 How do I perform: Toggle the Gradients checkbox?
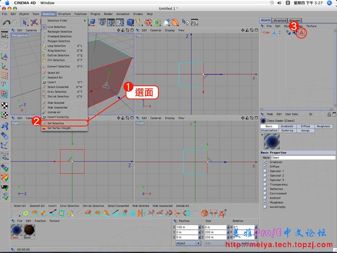[x=265, y=162]
